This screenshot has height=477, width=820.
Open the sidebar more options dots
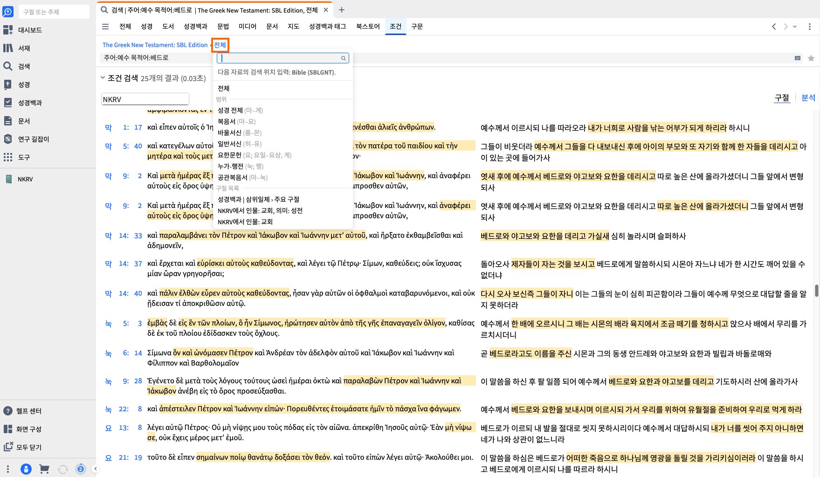coord(8,469)
